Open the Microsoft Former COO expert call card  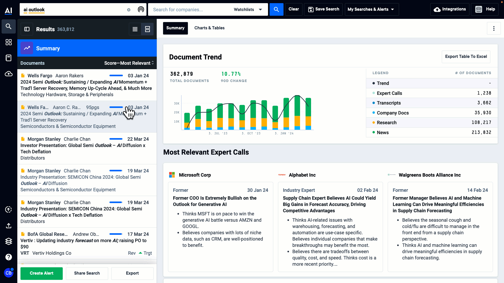click(x=220, y=227)
